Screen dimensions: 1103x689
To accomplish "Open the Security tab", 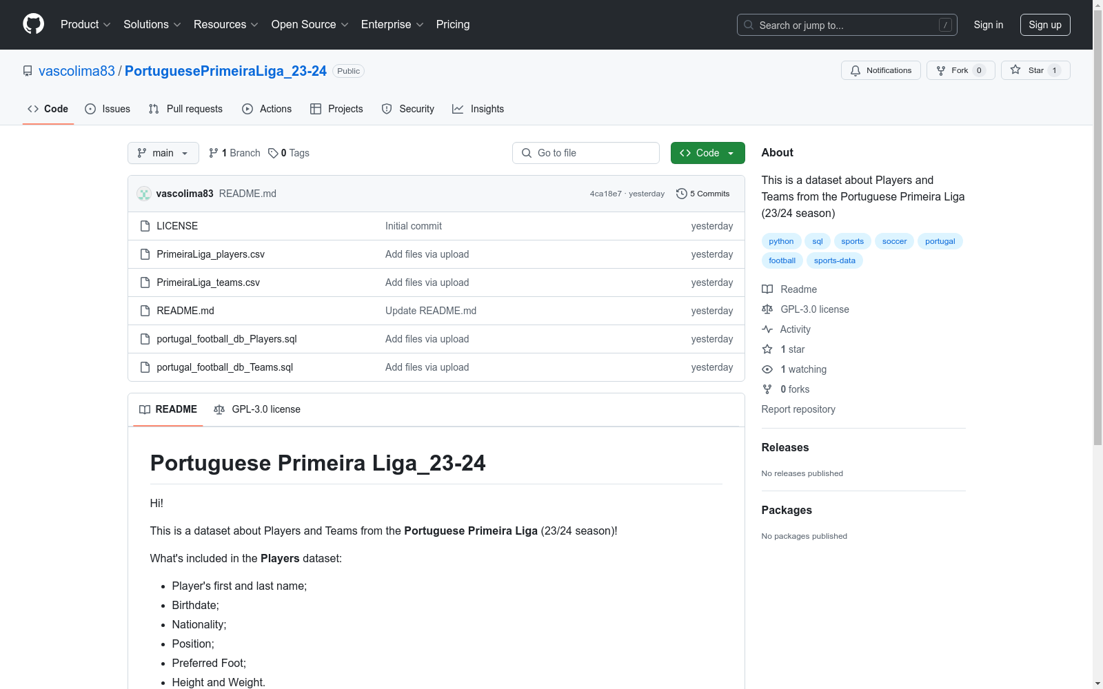I will (408, 109).
